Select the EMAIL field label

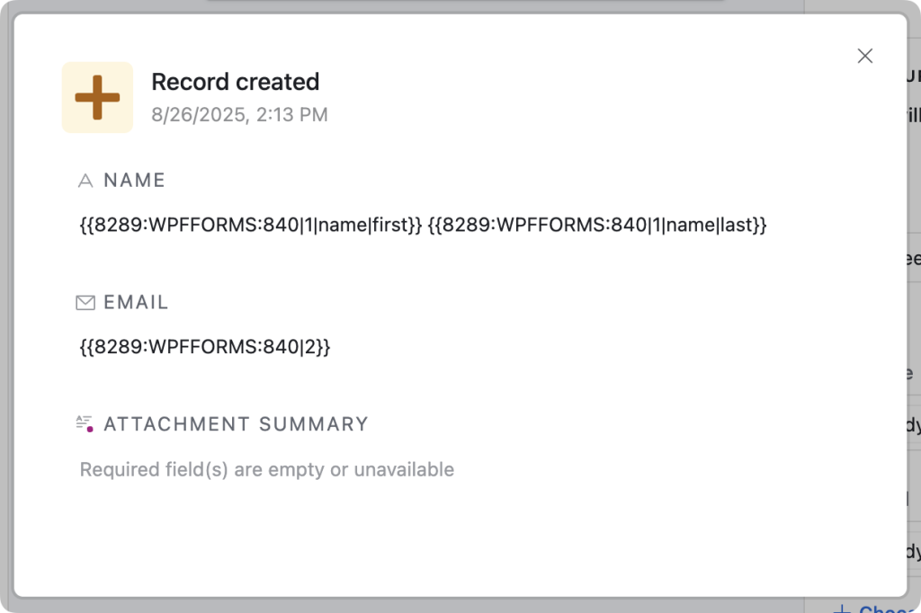coord(137,302)
